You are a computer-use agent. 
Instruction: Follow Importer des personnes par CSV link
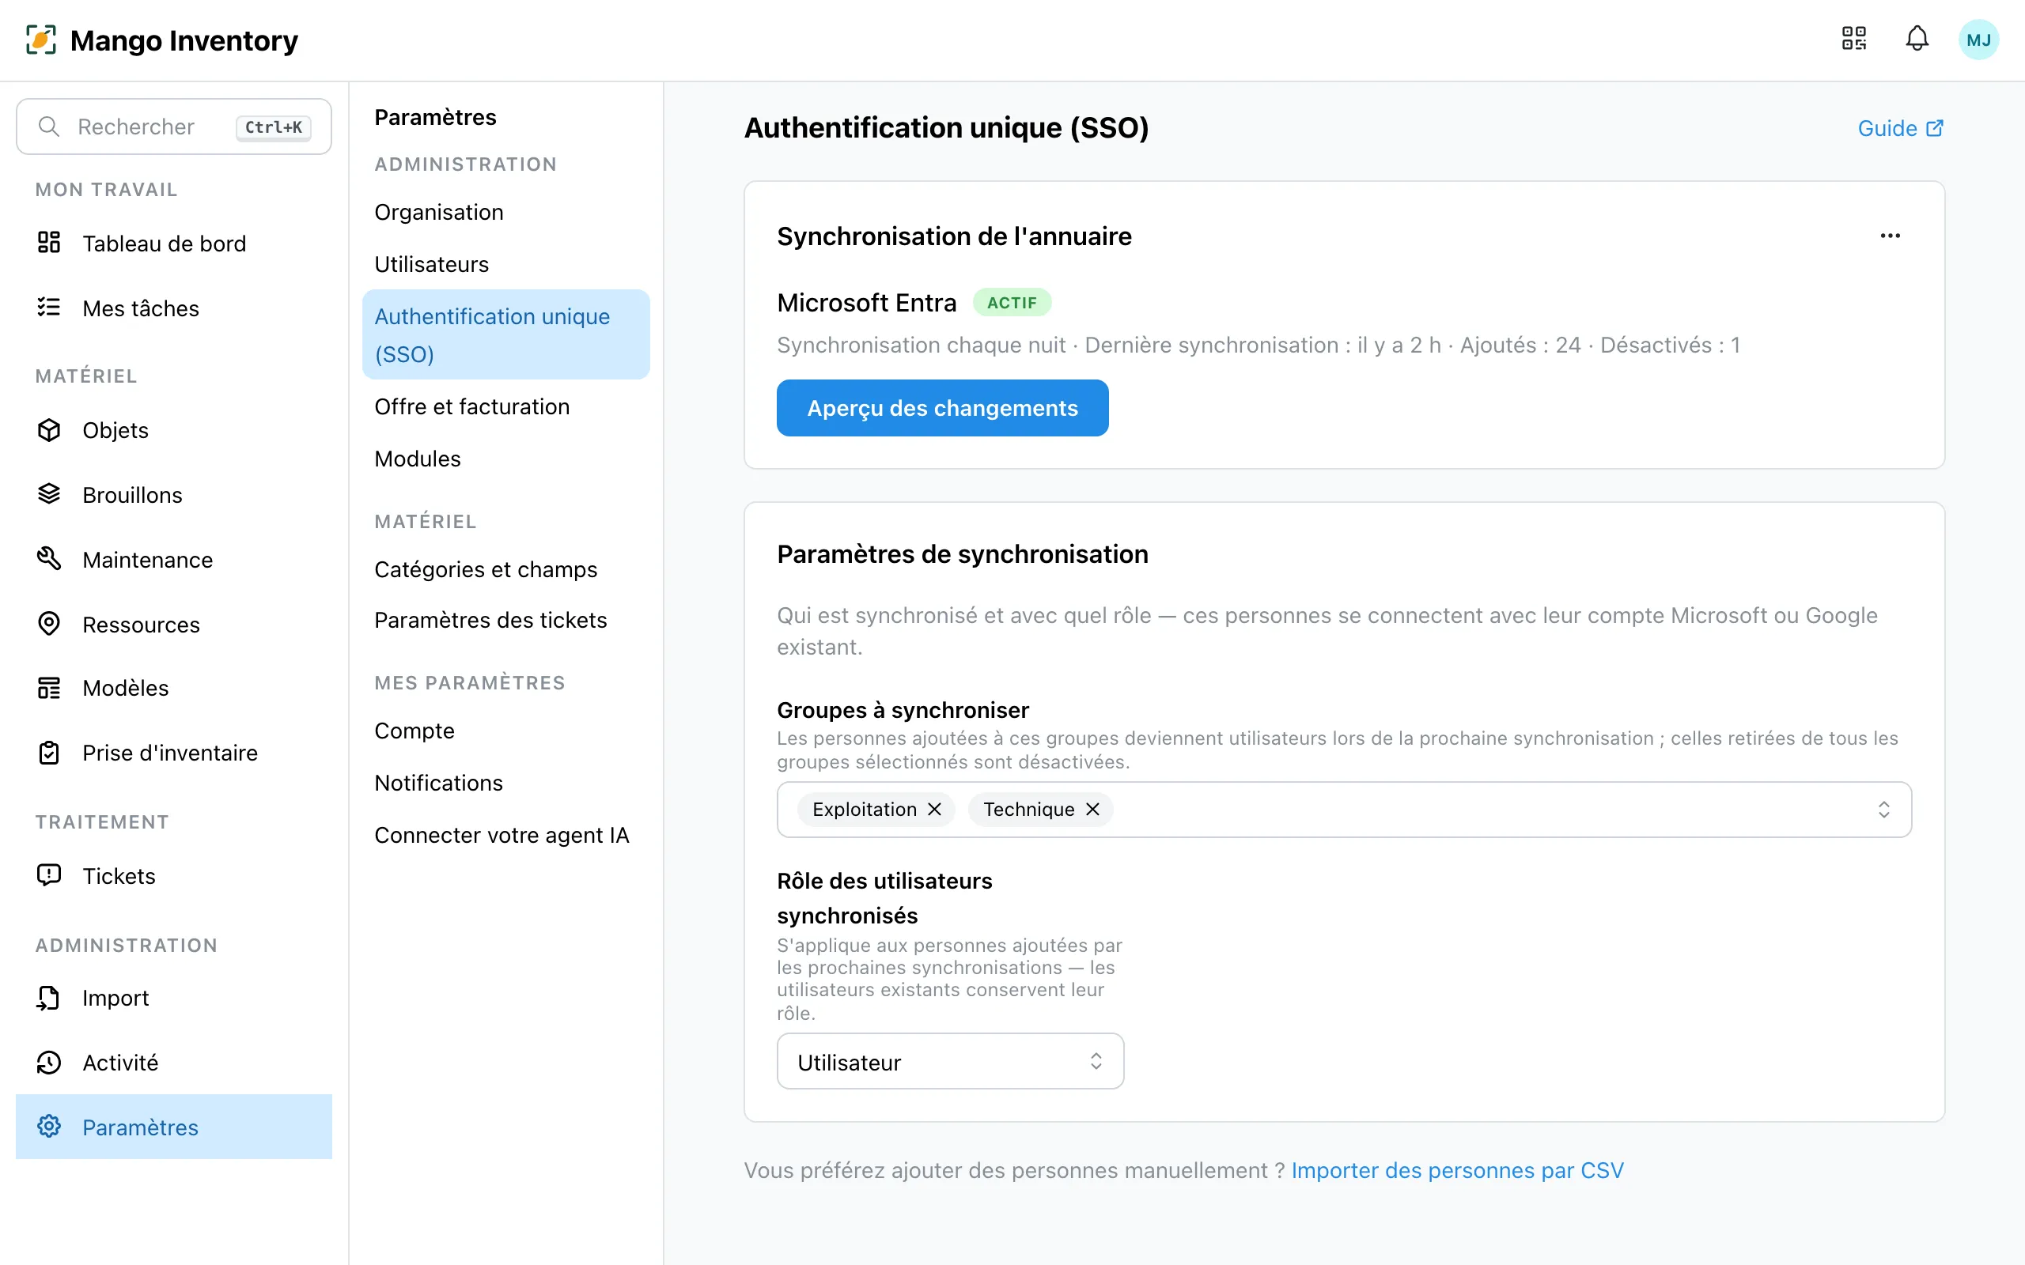pos(1457,1169)
